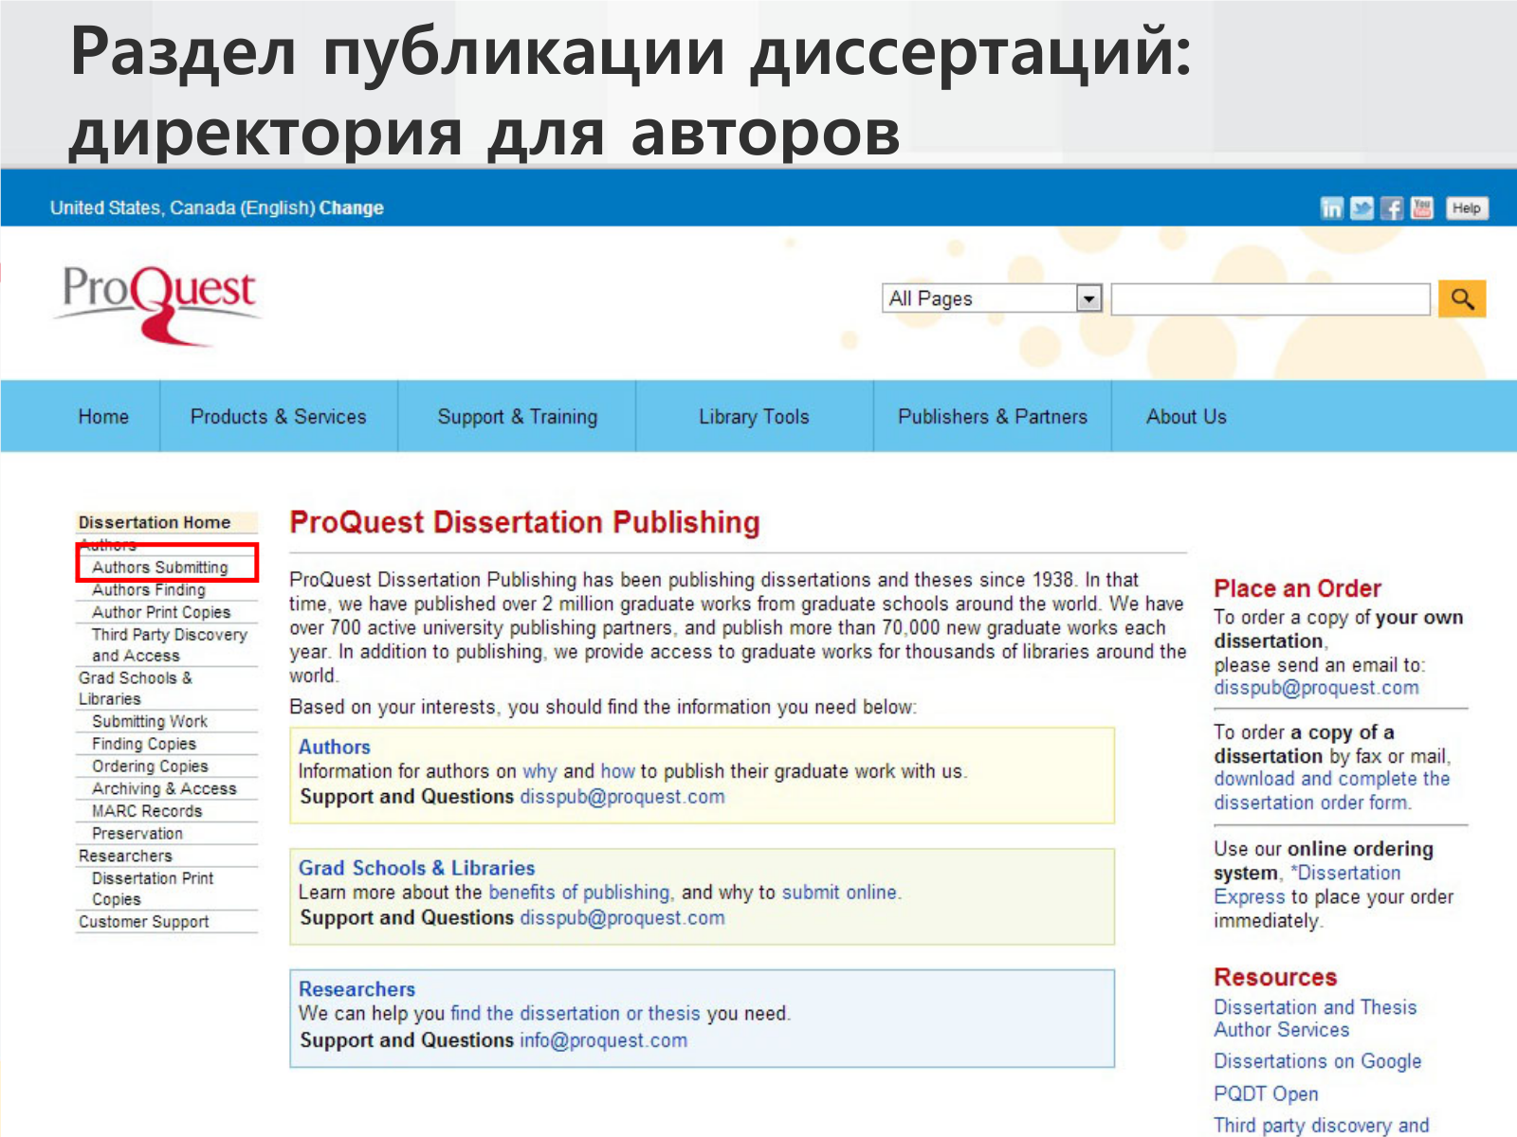Click the Change region link
The height and width of the screenshot is (1137, 1517).
click(x=352, y=208)
